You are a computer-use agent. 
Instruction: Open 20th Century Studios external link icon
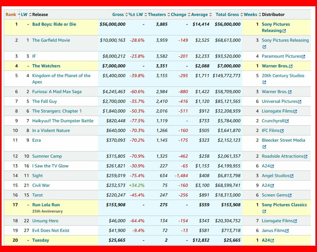[264, 82]
